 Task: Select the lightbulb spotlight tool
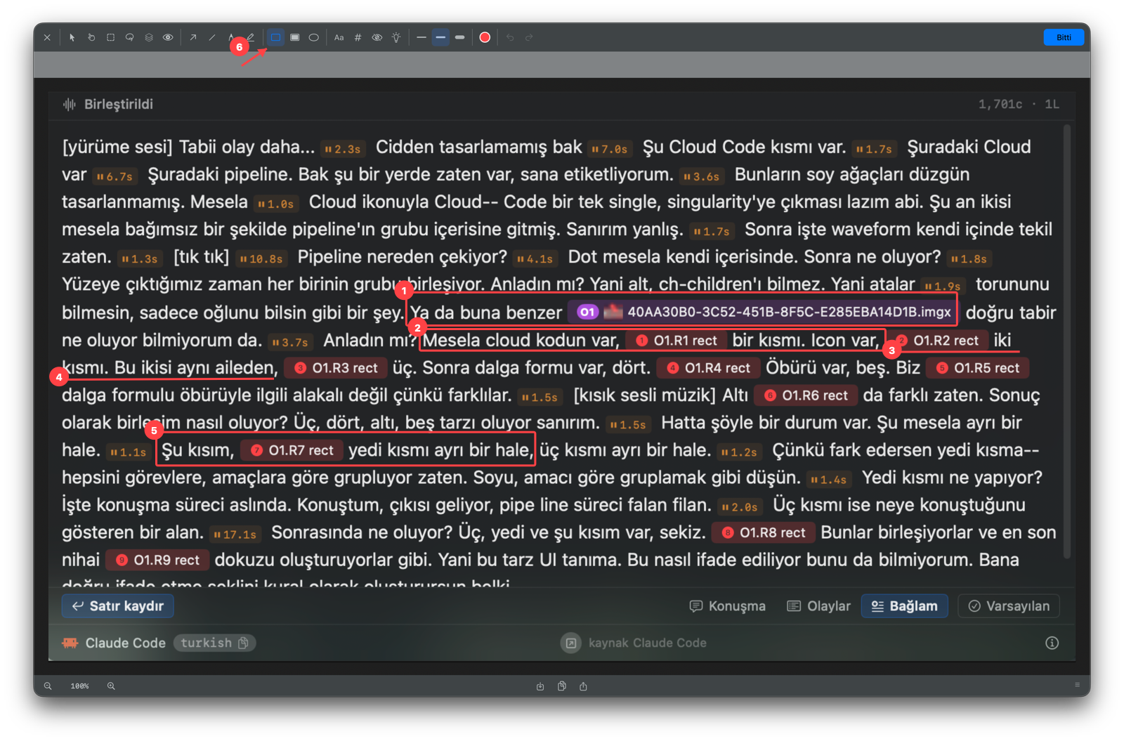[396, 38]
